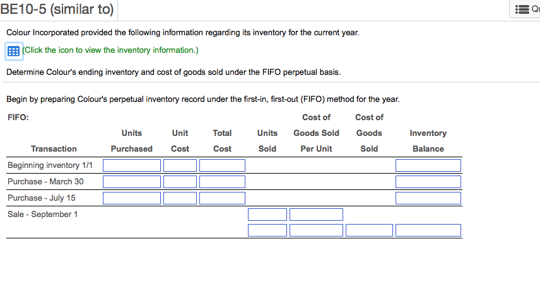Click Beginning inventory Total Cost field
Screen dimensions: 540x307
tap(222, 165)
